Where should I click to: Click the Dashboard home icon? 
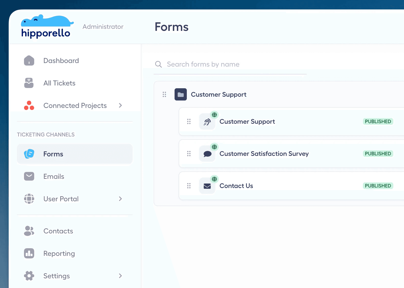(29, 61)
